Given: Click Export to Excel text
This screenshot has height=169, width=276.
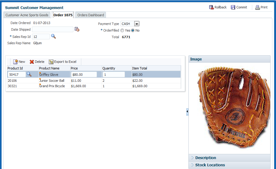Looking at the screenshot, I should coord(65,62).
